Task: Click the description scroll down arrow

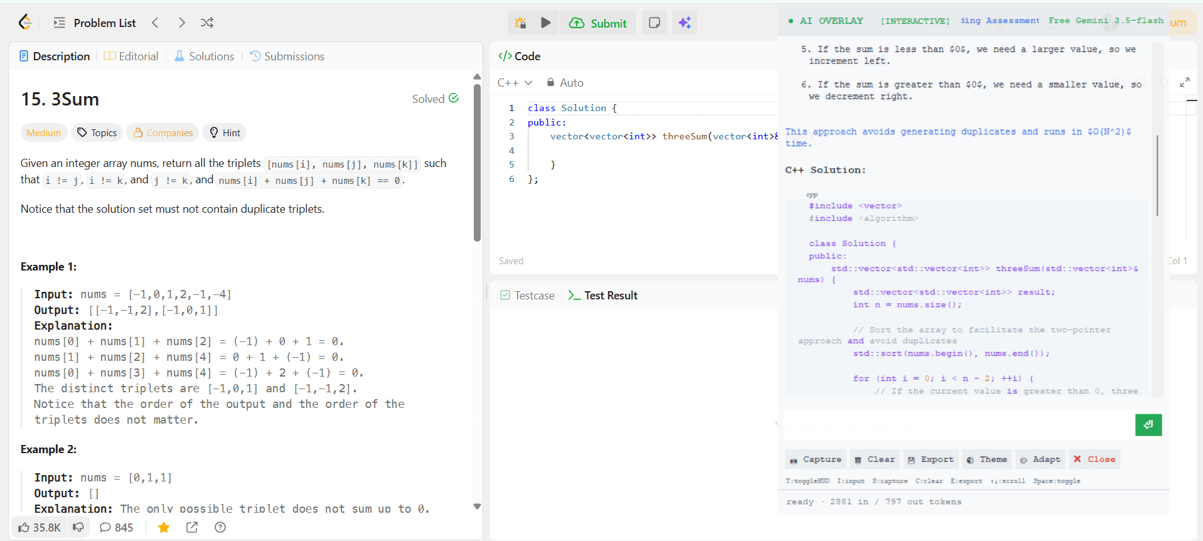Action: (477, 506)
